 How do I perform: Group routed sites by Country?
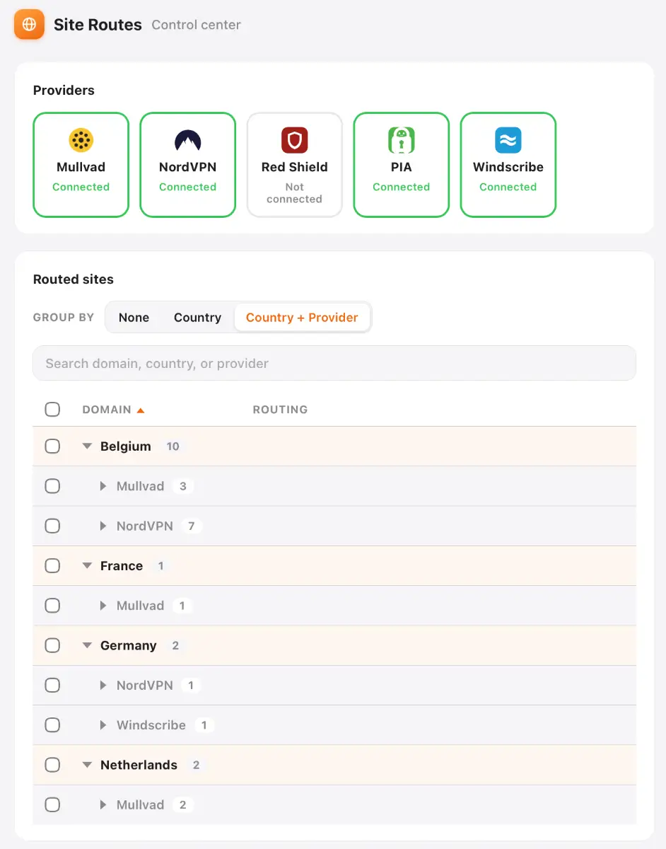[197, 318]
